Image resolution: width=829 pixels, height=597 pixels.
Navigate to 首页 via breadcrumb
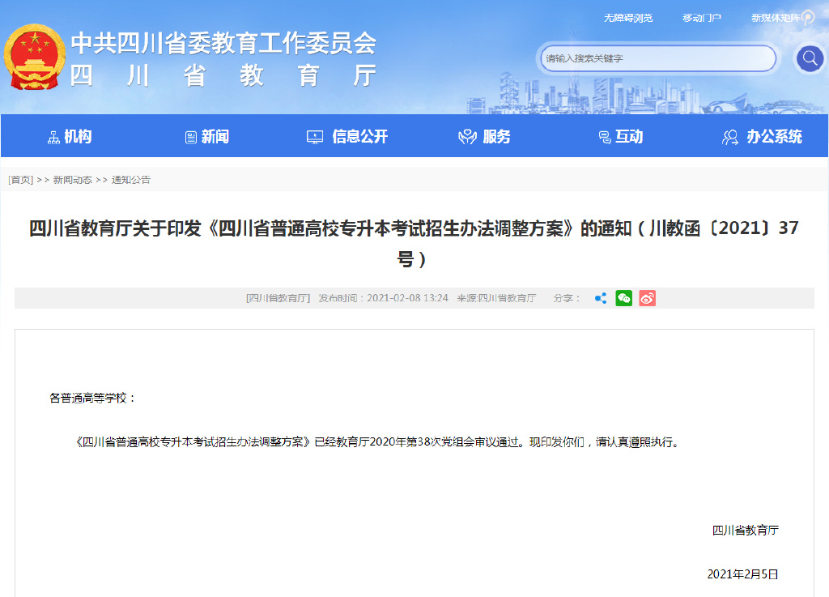[19, 179]
